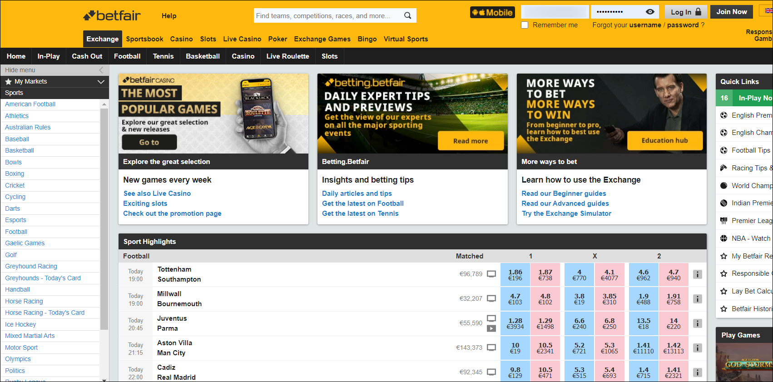773x382 pixels.
Task: Open Try the Exchange Simulator link
Action: pyautogui.click(x=566, y=213)
